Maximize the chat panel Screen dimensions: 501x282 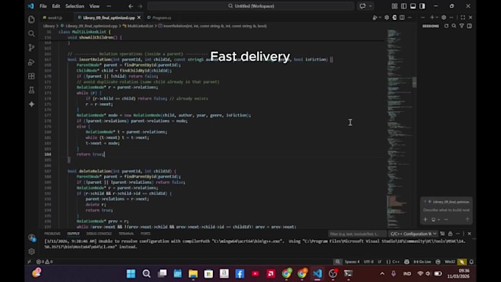point(463,18)
